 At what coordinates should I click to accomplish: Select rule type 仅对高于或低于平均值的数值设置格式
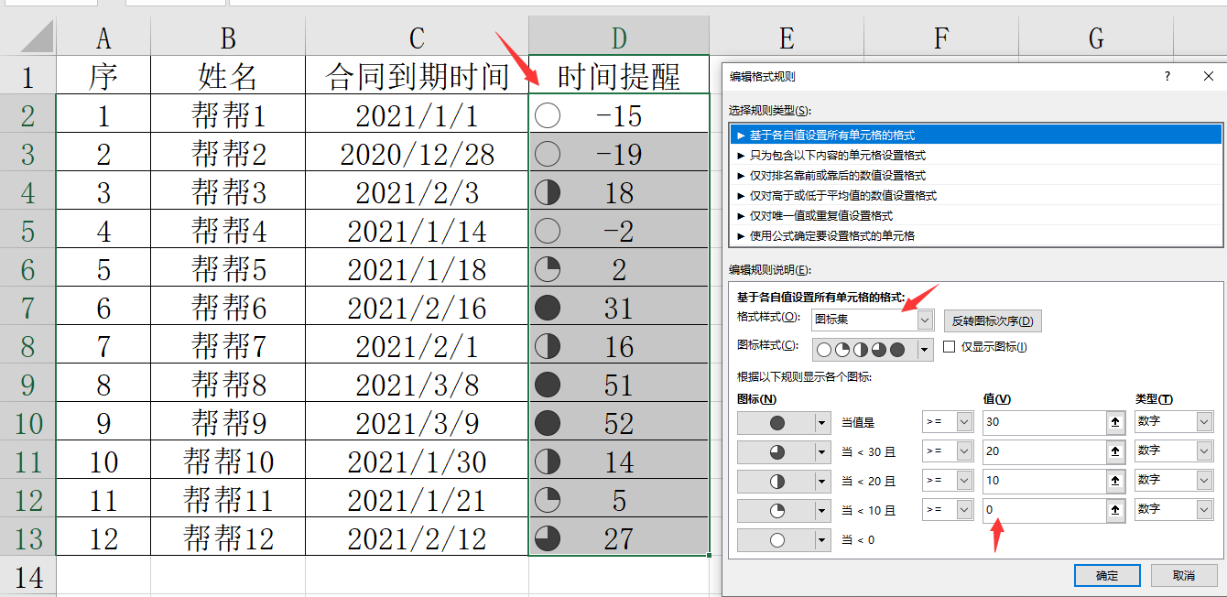coord(976,195)
